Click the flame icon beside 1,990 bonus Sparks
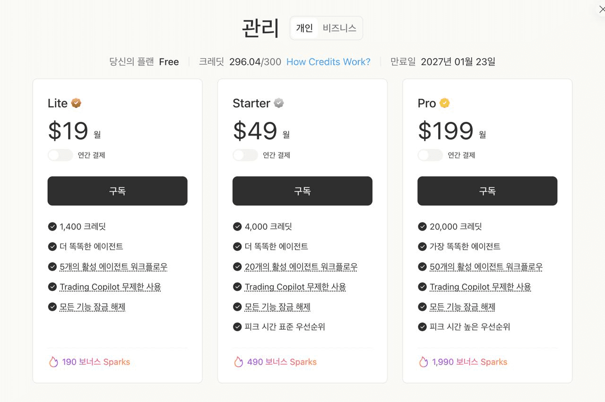Image resolution: width=605 pixels, height=402 pixels. click(423, 362)
